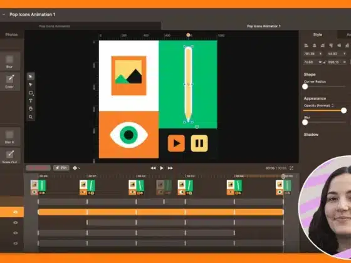Toggle the aspect ratio lock between W and H
Viewport: 351px width, 263px height.
click(x=325, y=62)
